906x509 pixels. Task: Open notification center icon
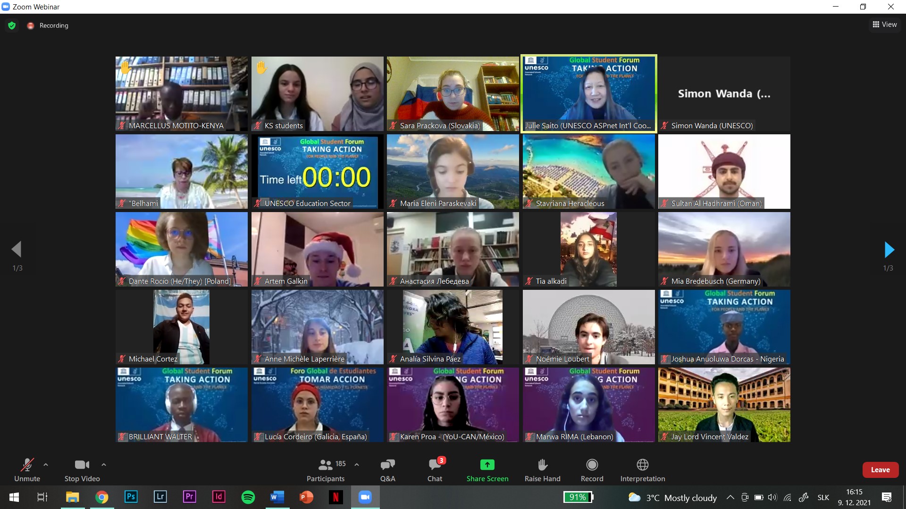[x=886, y=497]
